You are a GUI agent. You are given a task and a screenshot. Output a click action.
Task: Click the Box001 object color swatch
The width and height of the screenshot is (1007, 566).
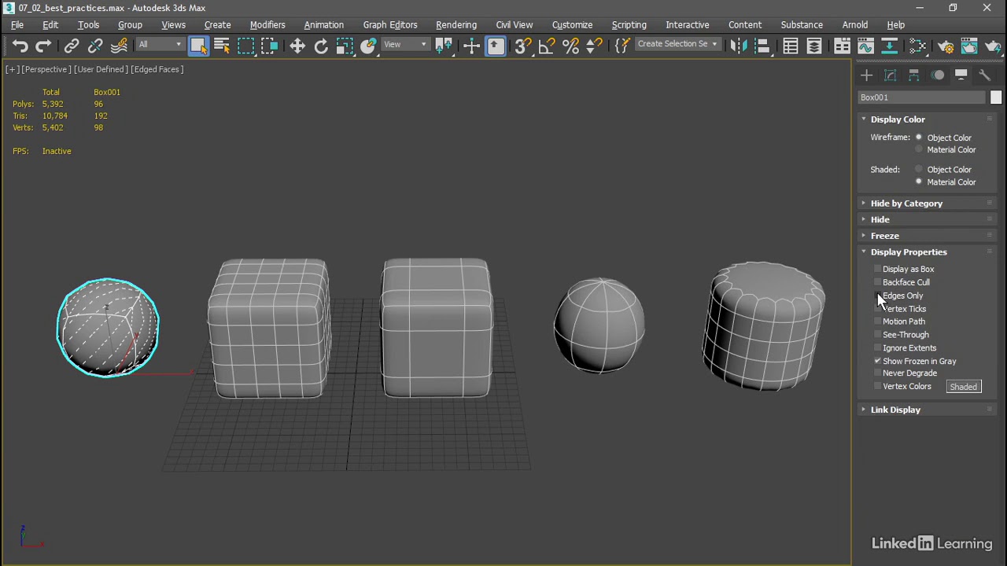(996, 97)
